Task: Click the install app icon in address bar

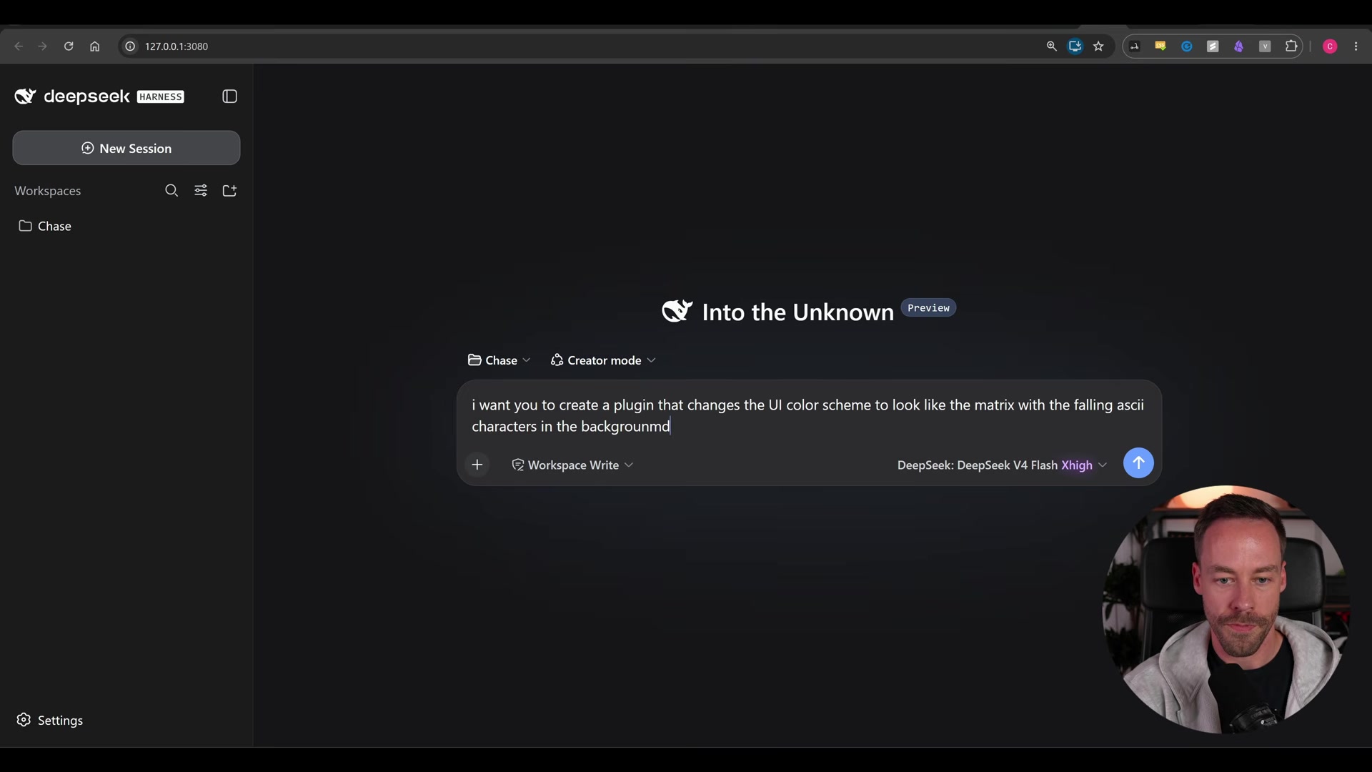Action: (x=1075, y=46)
